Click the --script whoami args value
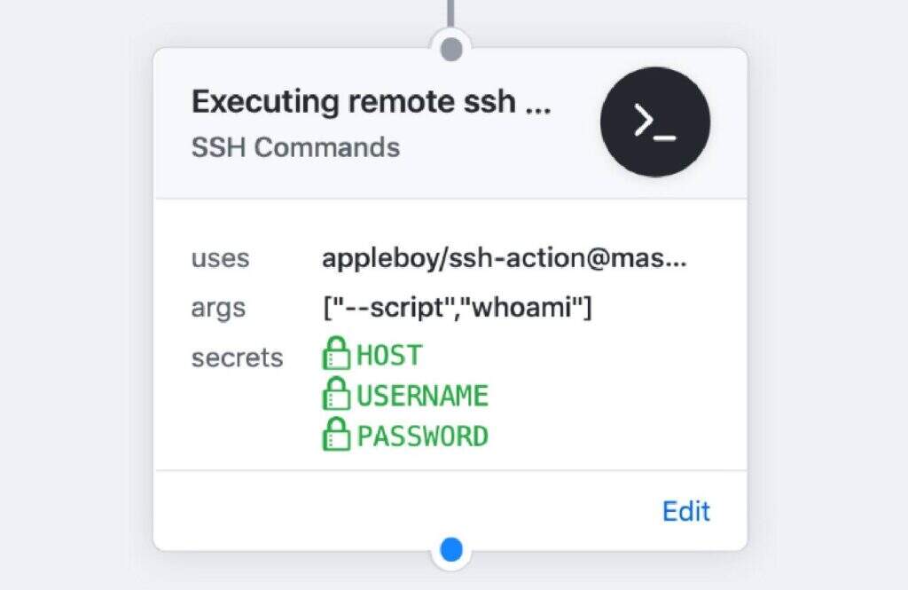This screenshot has width=908, height=590. coord(458,307)
